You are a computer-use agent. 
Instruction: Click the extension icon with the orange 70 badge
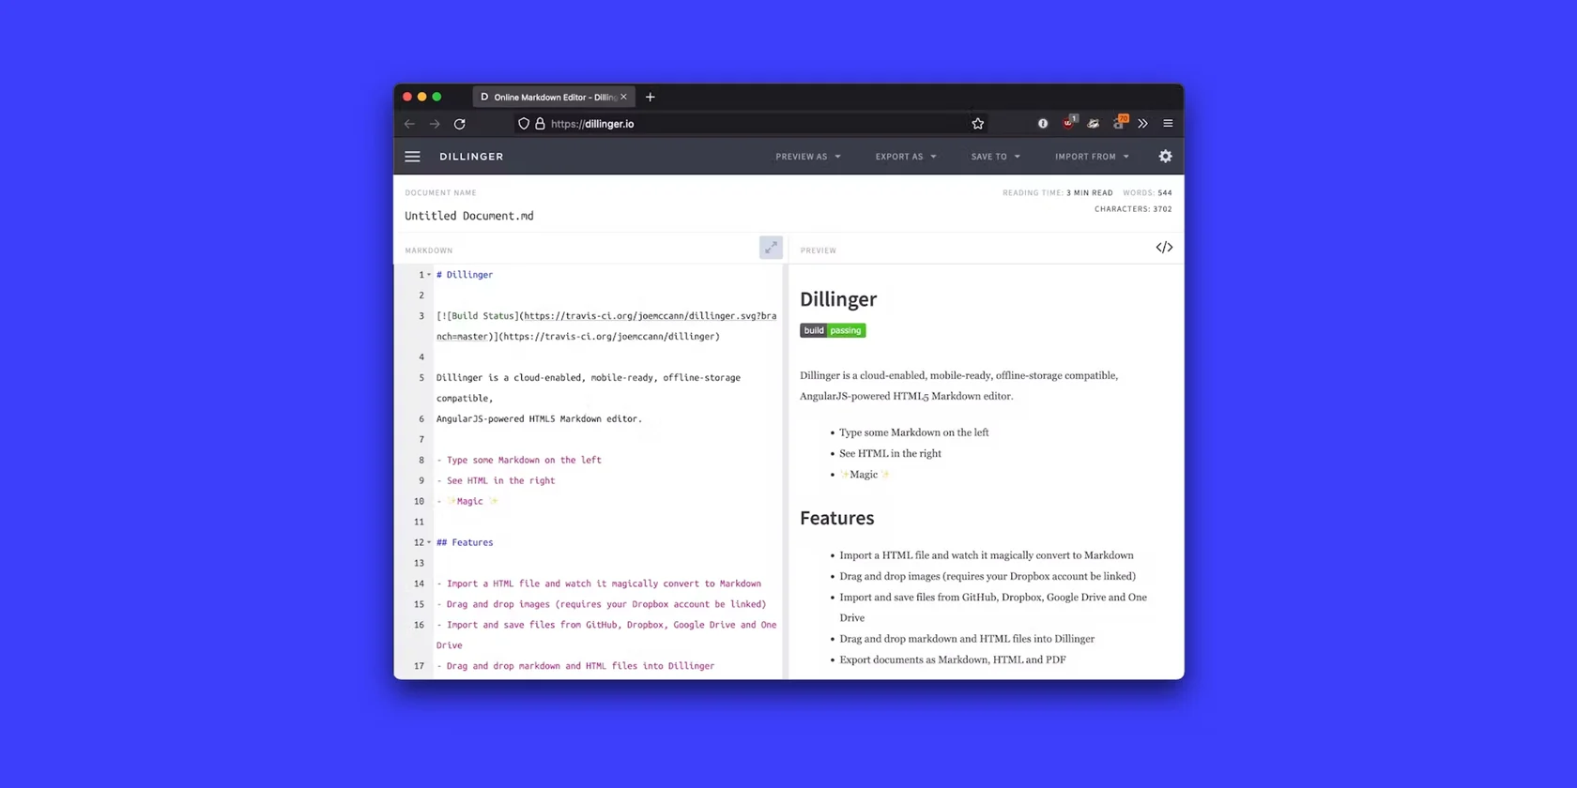(x=1120, y=123)
